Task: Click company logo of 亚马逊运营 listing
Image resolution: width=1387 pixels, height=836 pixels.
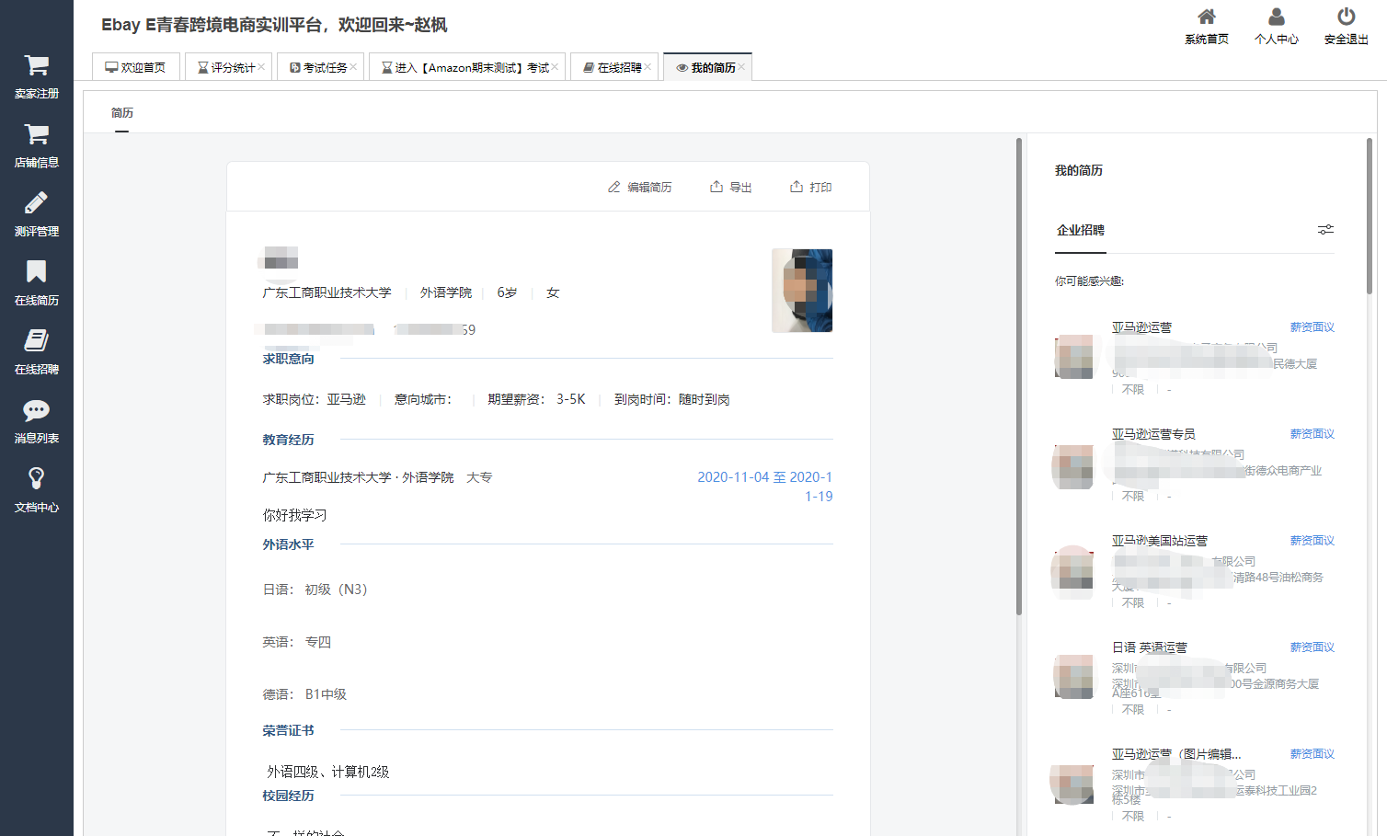Action: [x=1074, y=357]
